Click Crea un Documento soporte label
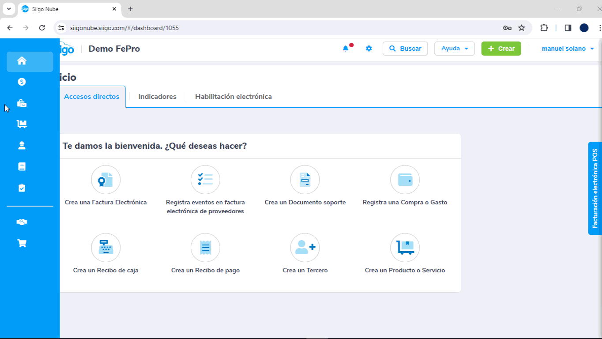This screenshot has width=602, height=339. point(305,203)
